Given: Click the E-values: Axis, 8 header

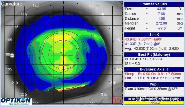Looking at the screenshot, I should [154, 69].
